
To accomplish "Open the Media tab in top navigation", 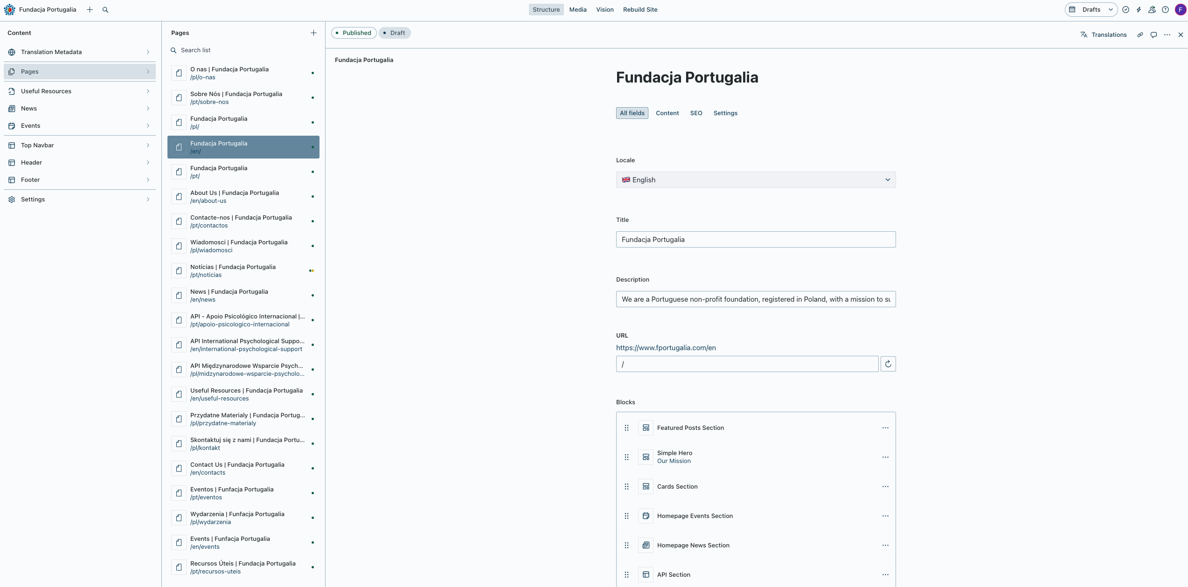I will [x=577, y=10].
